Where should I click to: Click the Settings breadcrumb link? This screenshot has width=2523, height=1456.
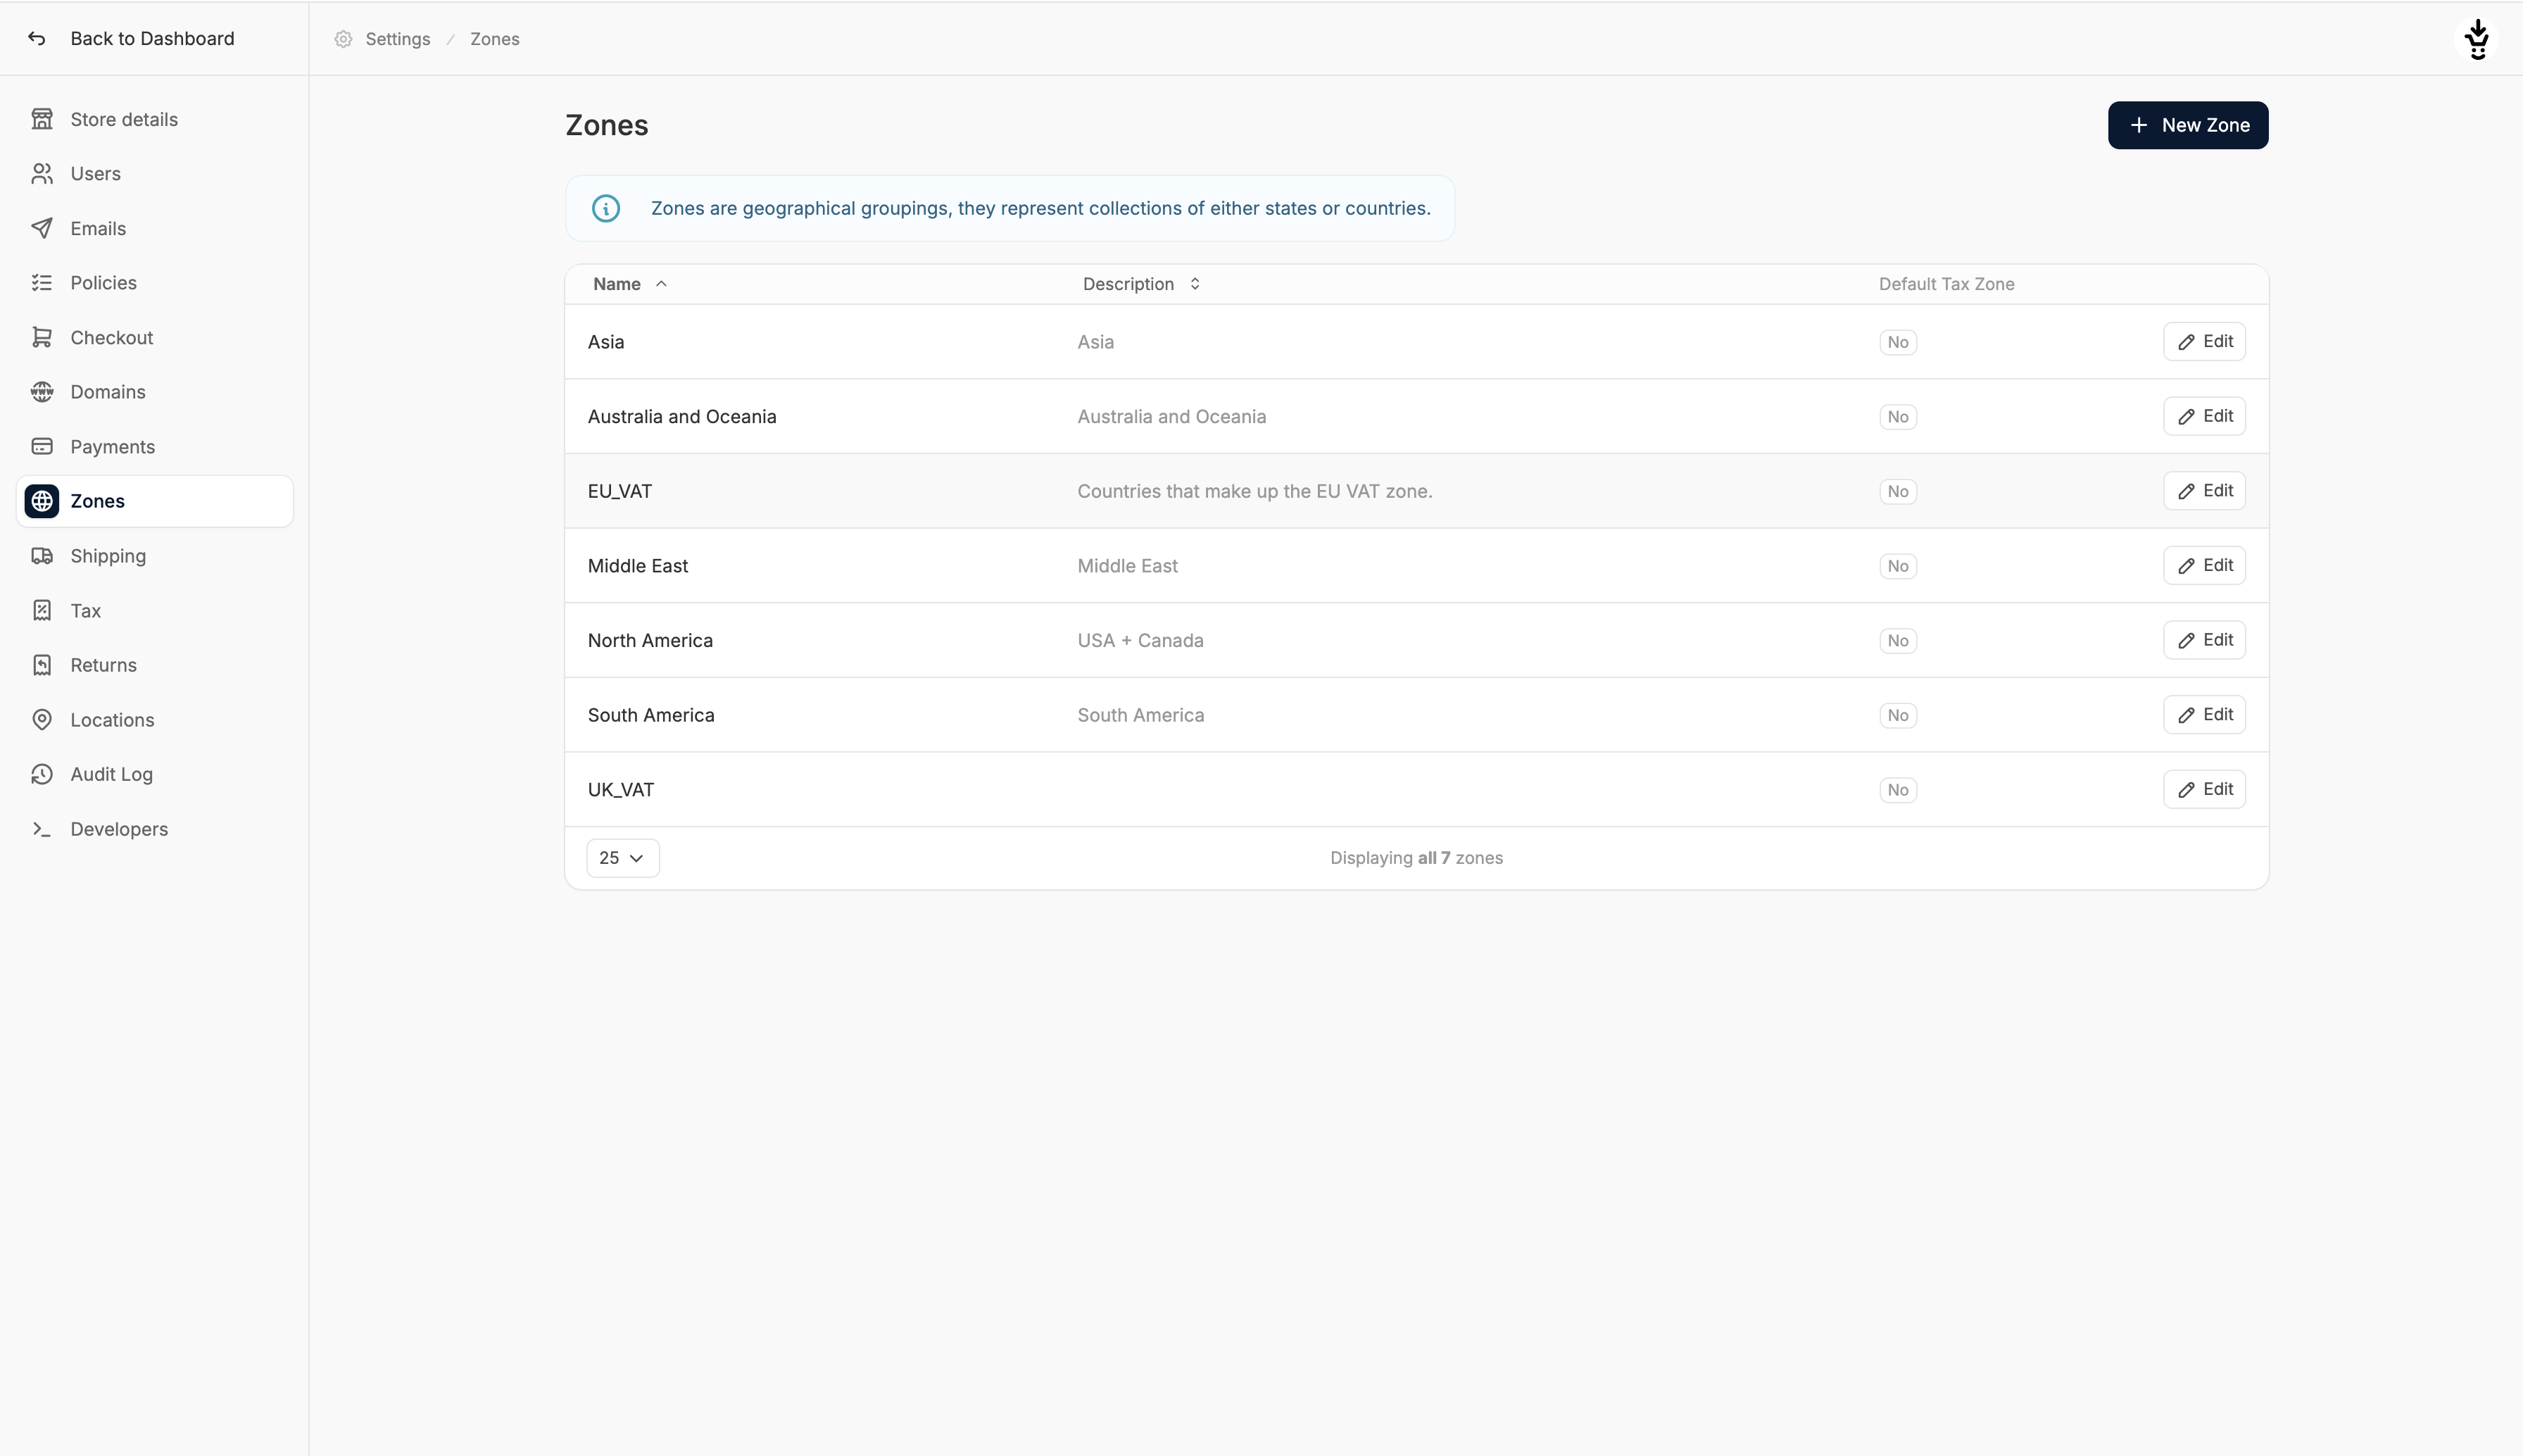point(397,39)
